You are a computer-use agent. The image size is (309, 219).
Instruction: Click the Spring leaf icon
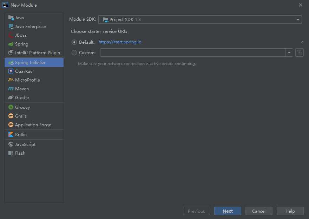pos(11,44)
